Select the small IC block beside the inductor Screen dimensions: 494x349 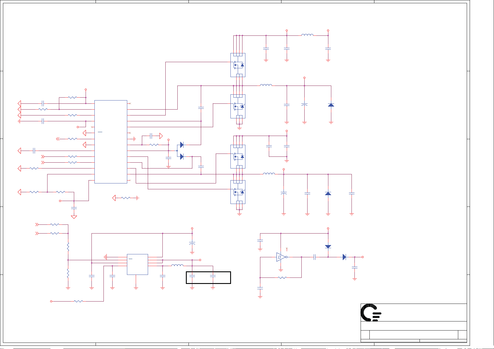tap(137, 264)
